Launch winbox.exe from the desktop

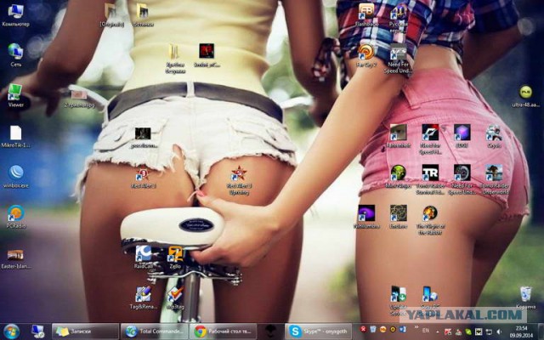(x=15, y=177)
